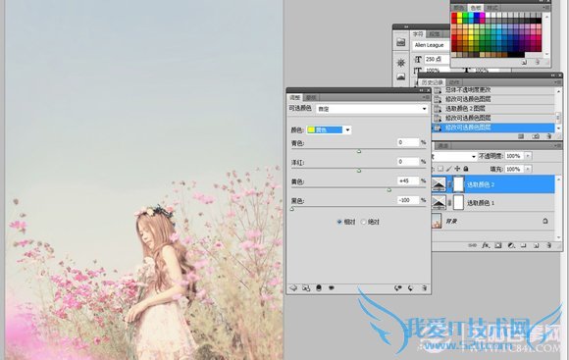The image size is (569, 360).
Task: Open Adjustments panel flyout menu
Action: click(426, 98)
